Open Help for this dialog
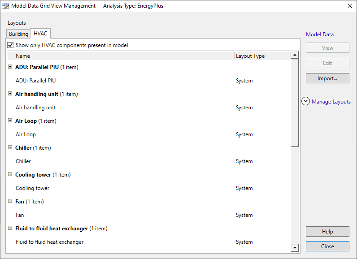Viewport: 357px width, 259px height. (x=327, y=232)
